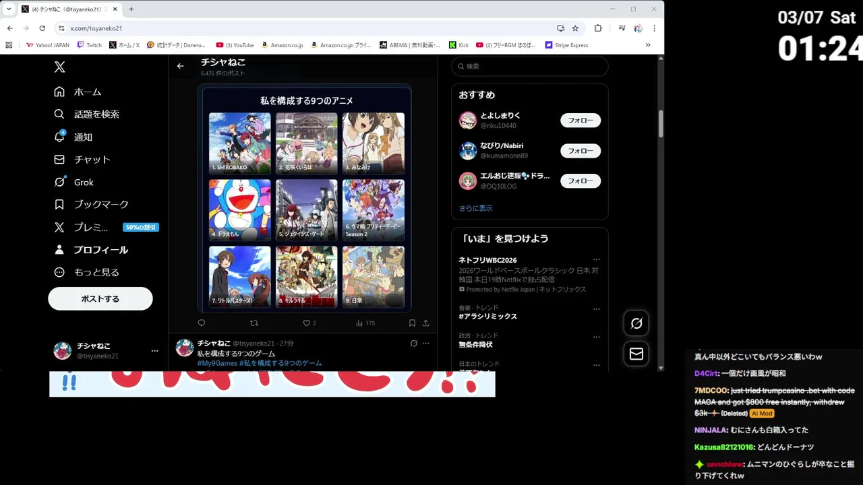Reload the page

[x=42, y=28]
